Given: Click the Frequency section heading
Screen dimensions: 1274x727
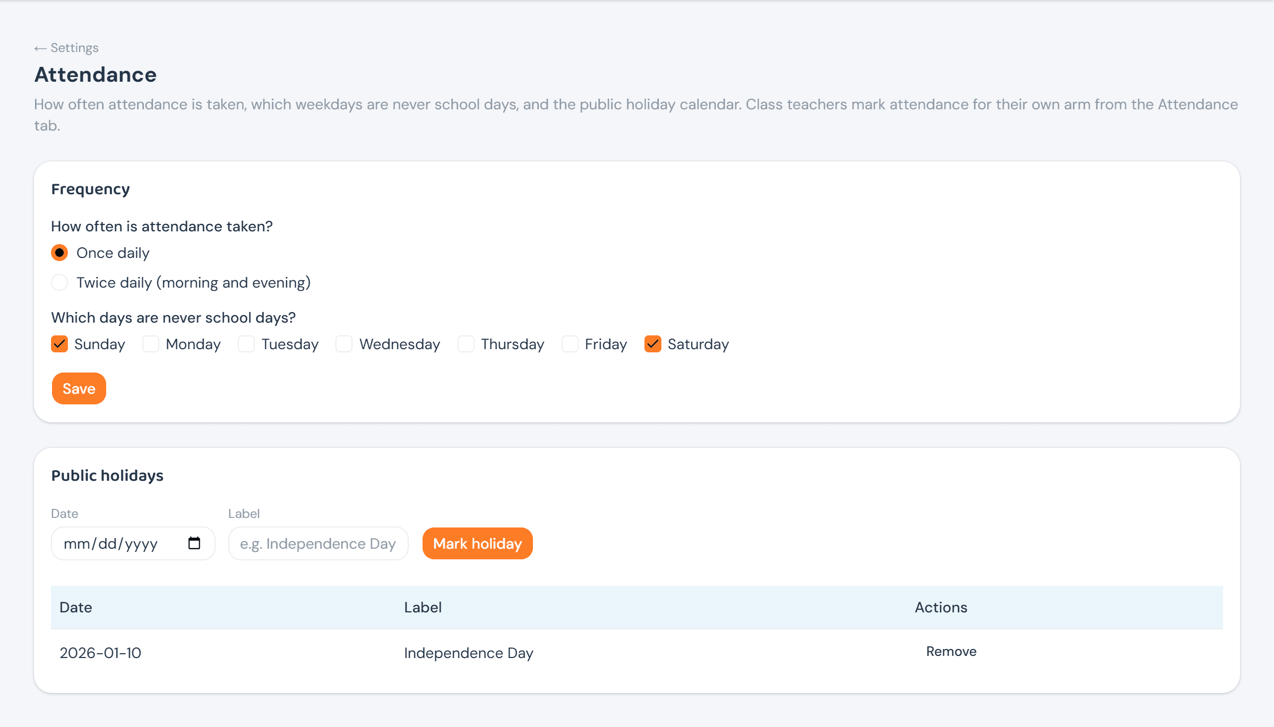Looking at the screenshot, I should coord(90,189).
